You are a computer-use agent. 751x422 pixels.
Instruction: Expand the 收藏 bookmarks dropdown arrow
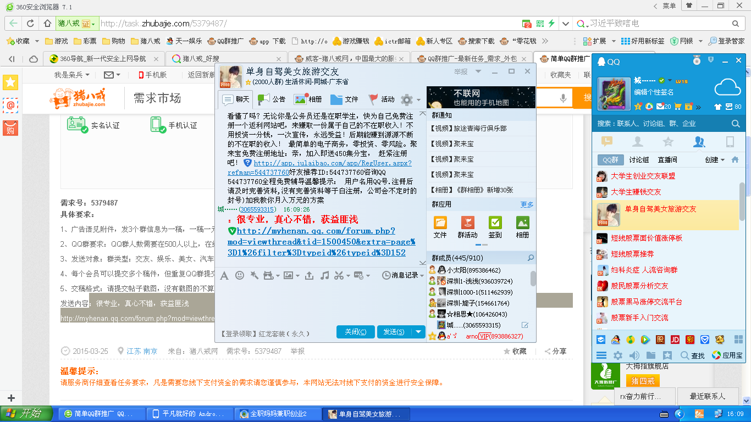[37, 41]
